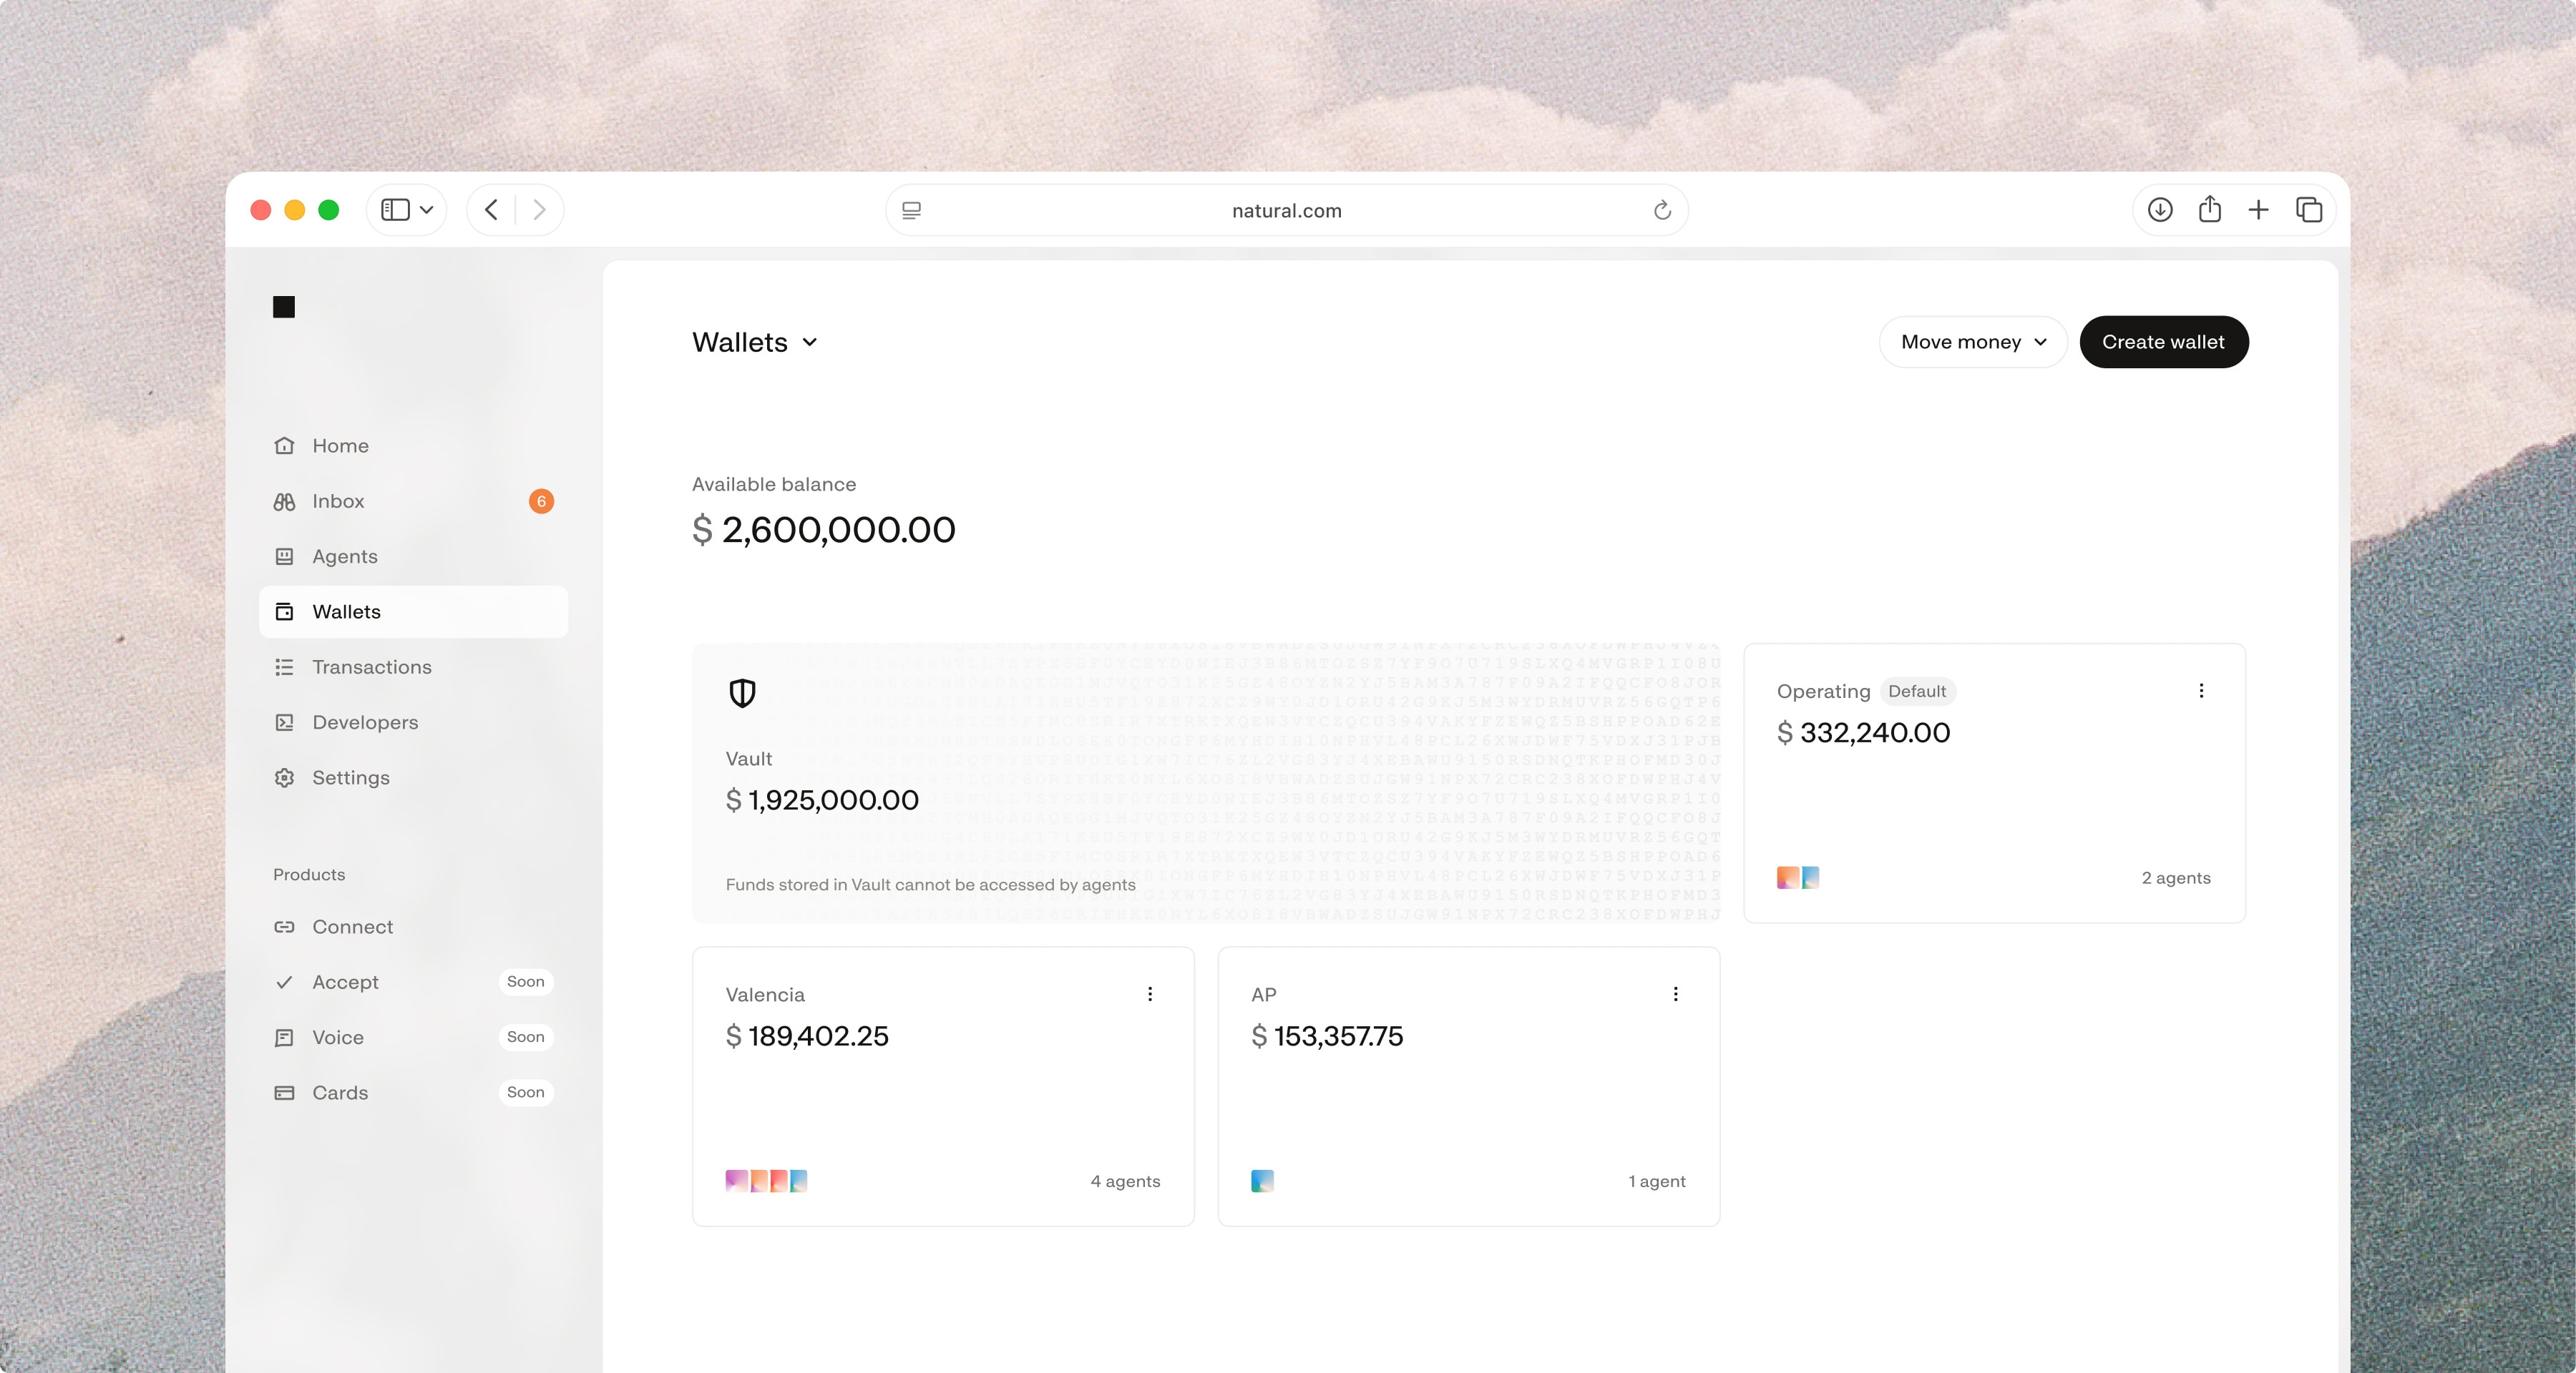Click the Voice product link
2576x1373 pixels.
[x=413, y=1037]
